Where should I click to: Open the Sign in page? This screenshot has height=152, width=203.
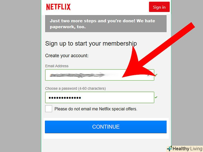click(159, 7)
